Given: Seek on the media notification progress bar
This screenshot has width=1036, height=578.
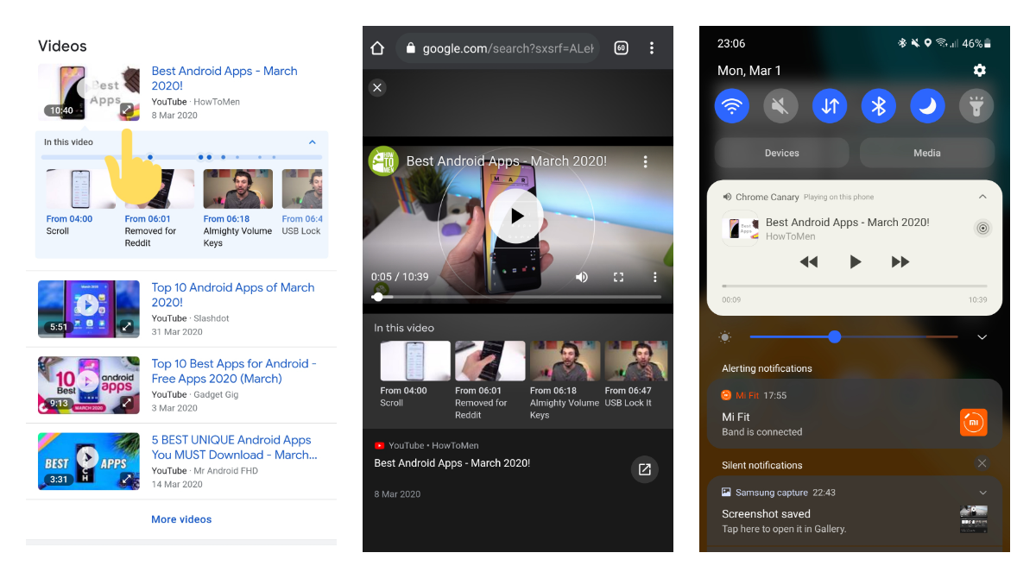Looking at the screenshot, I should click(855, 286).
